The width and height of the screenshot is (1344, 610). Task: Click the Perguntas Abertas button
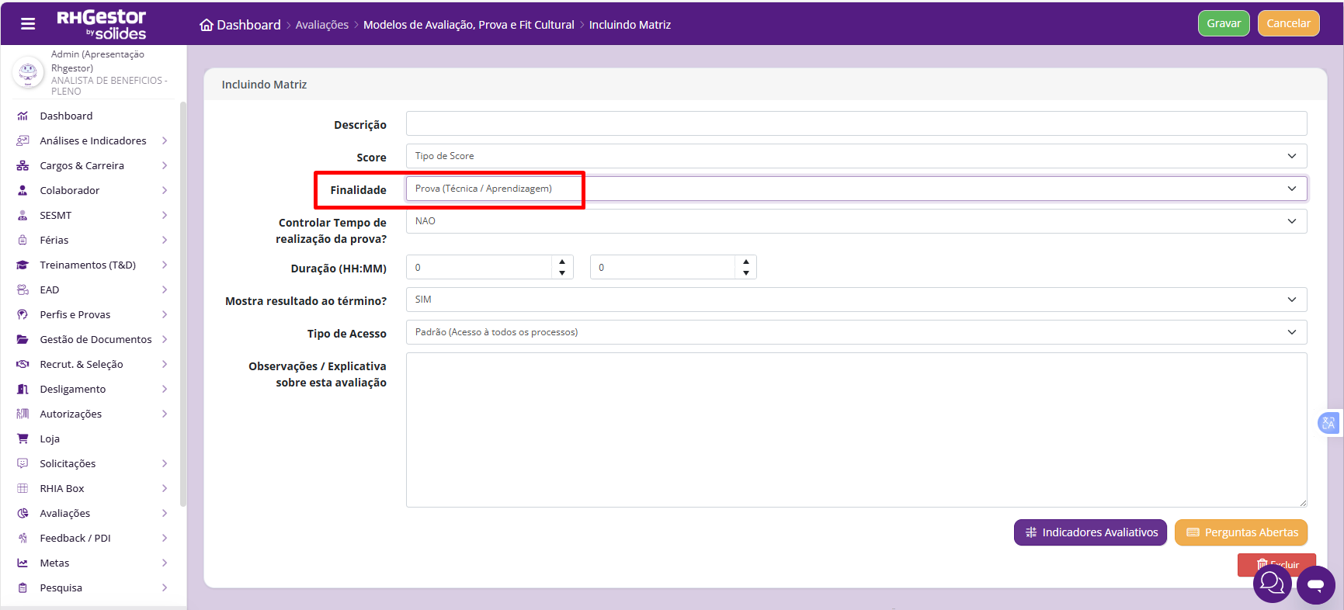1242,532
